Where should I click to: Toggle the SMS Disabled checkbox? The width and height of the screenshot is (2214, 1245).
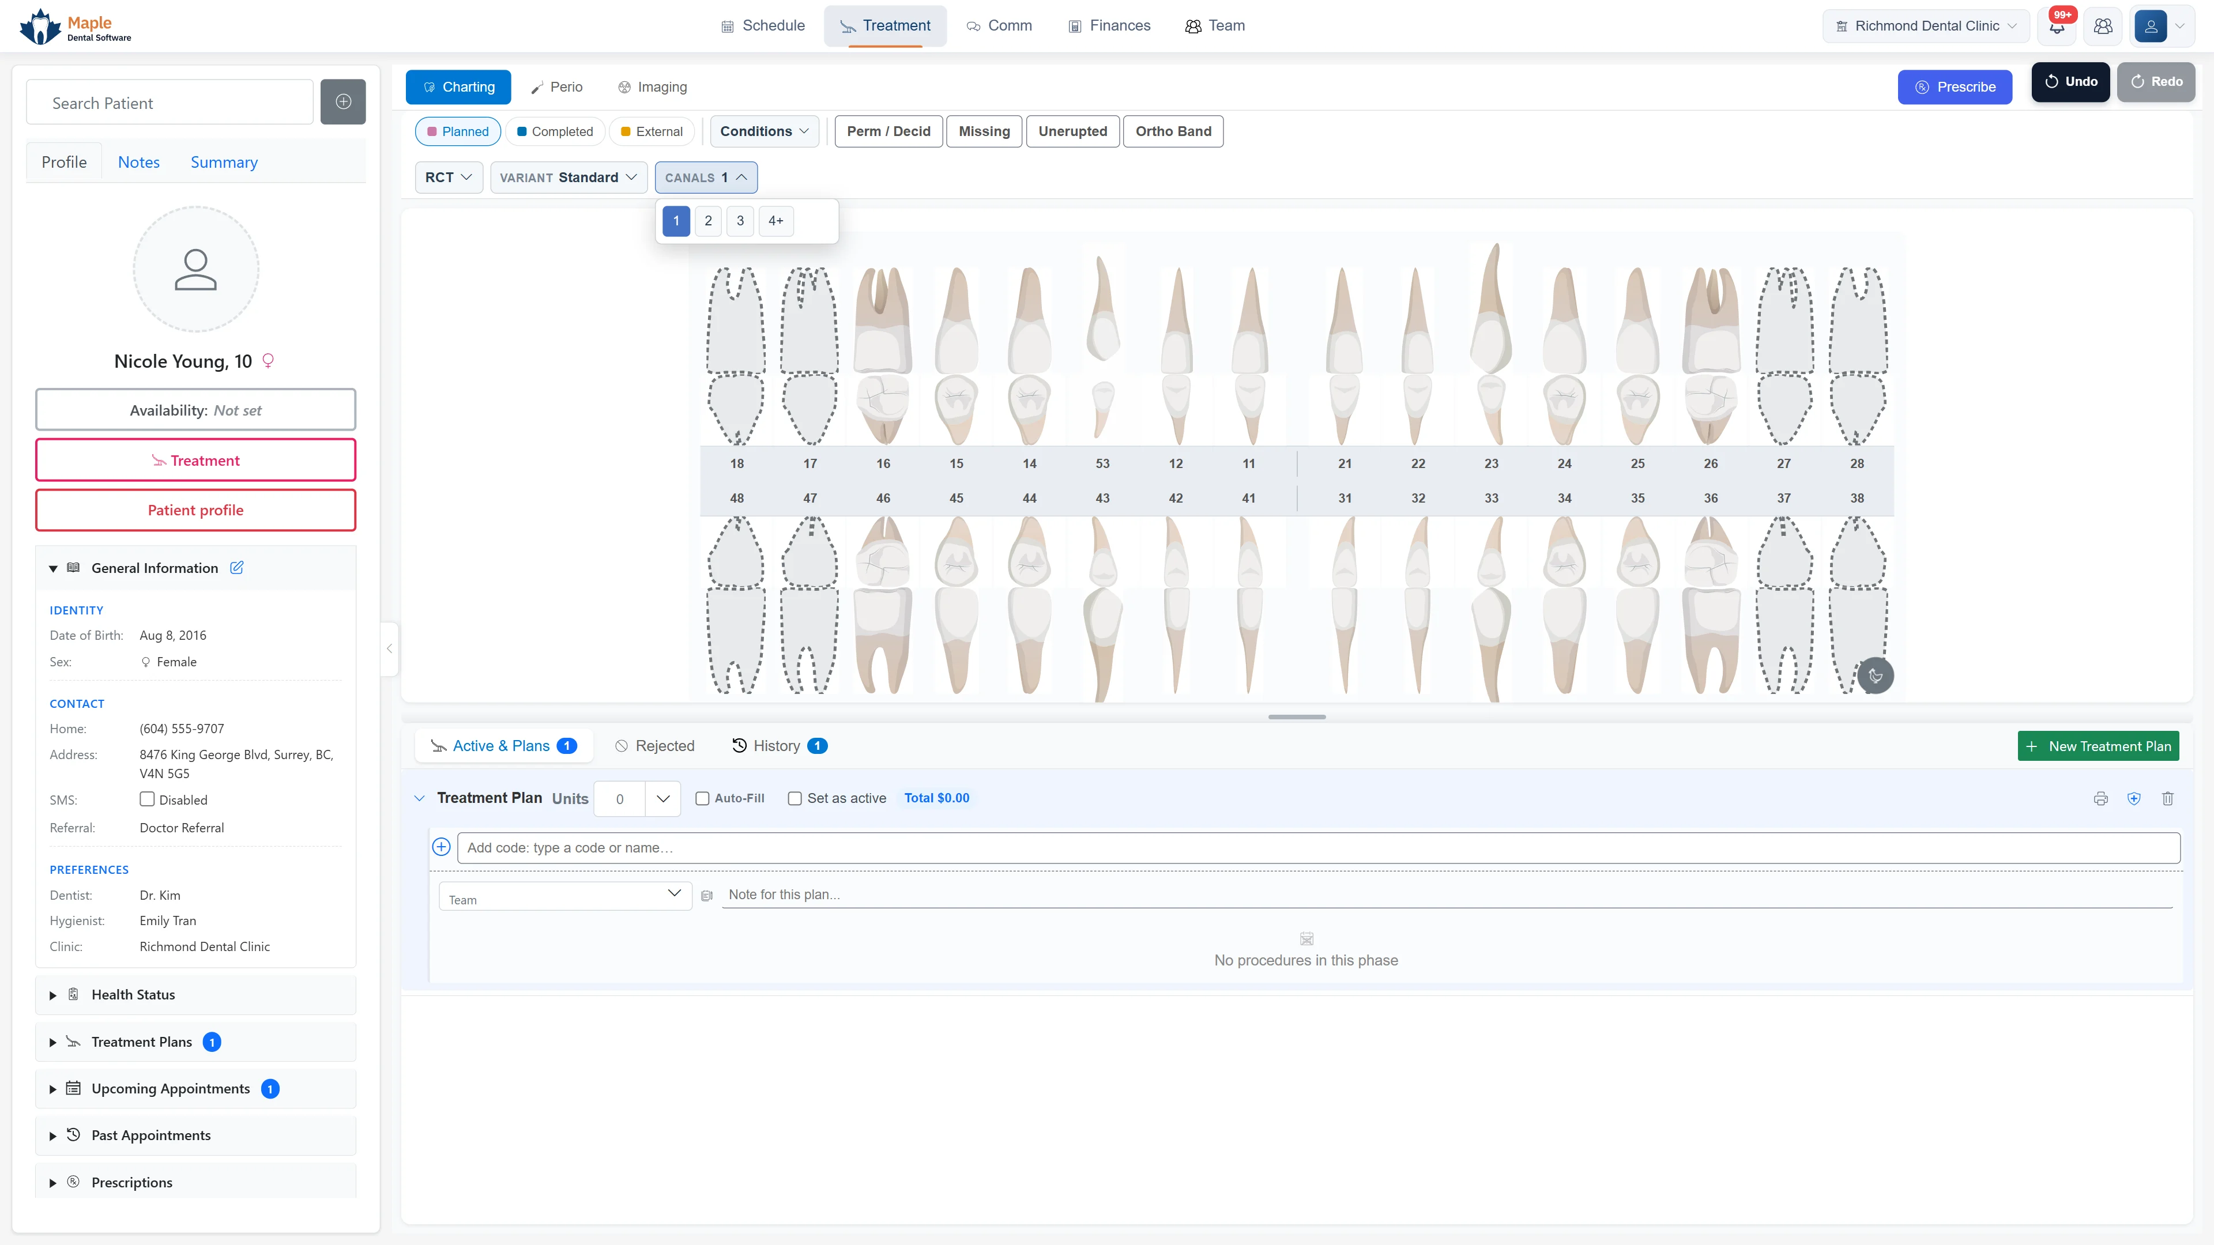[x=147, y=799]
